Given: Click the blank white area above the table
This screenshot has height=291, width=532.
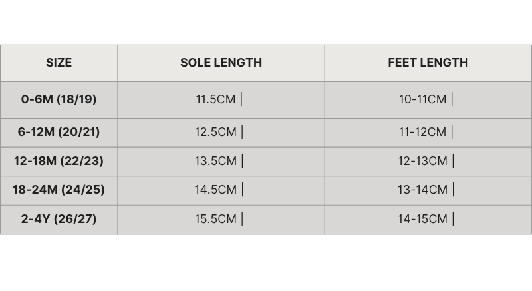Looking at the screenshot, I should click(x=266, y=21).
